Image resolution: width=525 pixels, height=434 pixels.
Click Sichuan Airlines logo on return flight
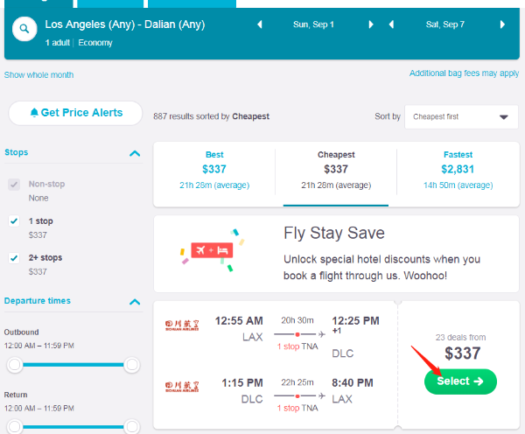(184, 386)
